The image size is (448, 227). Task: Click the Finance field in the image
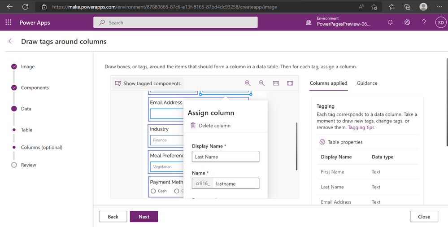(x=167, y=140)
